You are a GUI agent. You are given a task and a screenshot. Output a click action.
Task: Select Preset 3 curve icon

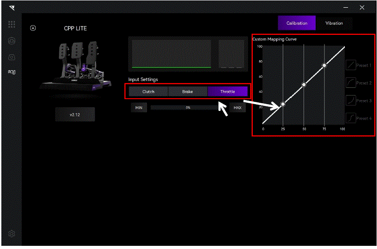(x=351, y=101)
